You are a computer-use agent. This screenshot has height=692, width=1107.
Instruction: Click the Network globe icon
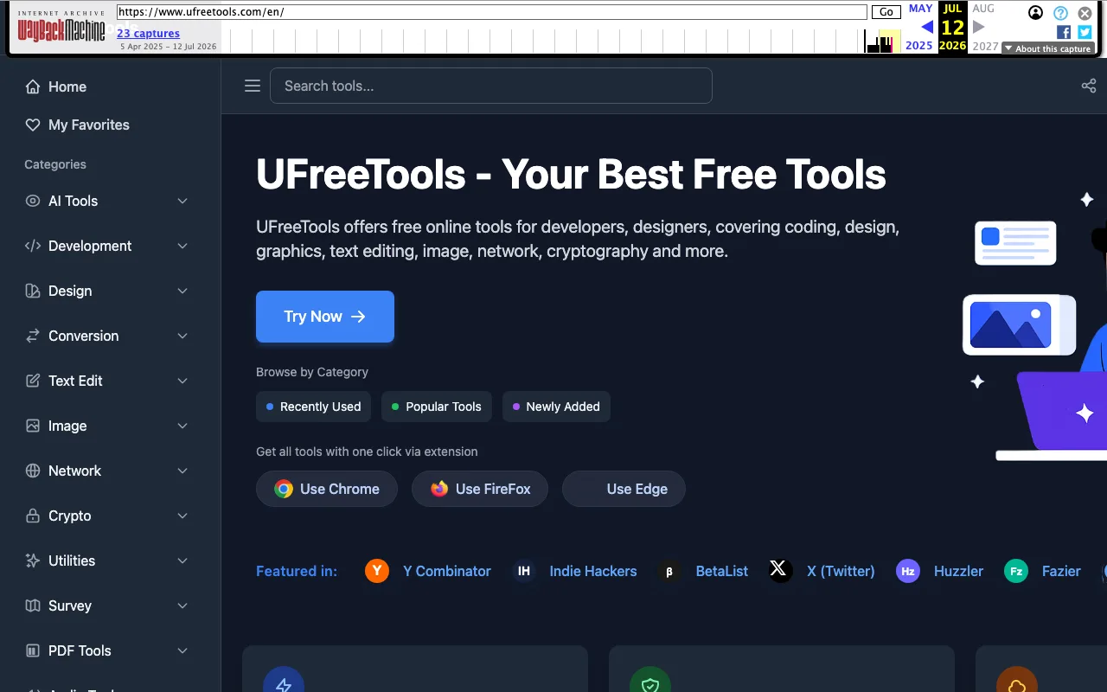click(x=33, y=471)
